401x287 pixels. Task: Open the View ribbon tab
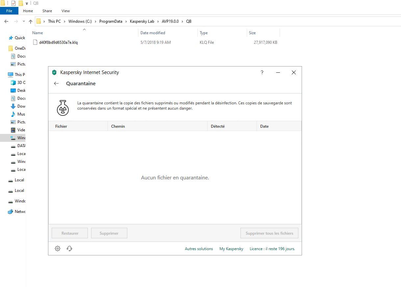(x=65, y=11)
